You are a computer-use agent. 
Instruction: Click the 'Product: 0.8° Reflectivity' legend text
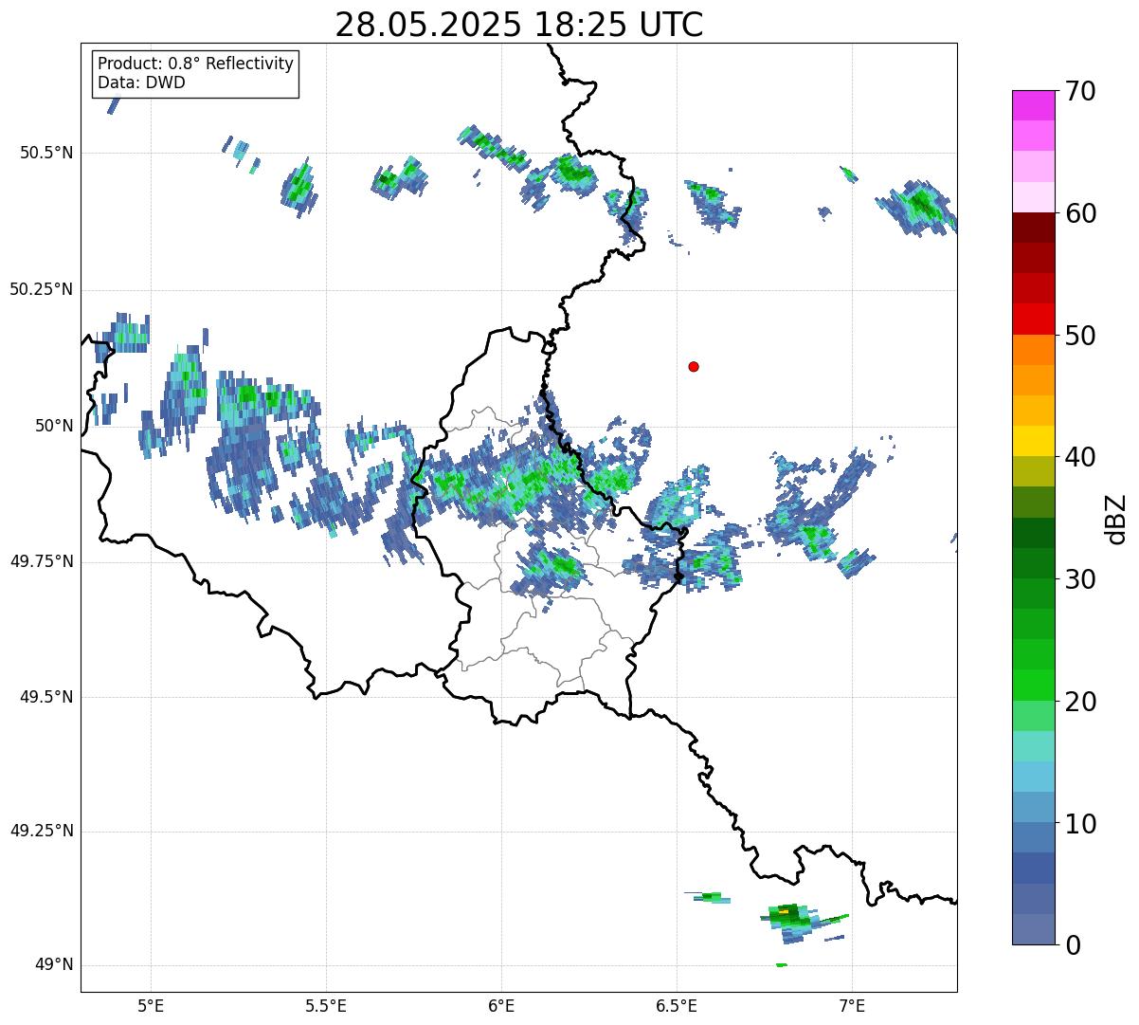(x=196, y=64)
